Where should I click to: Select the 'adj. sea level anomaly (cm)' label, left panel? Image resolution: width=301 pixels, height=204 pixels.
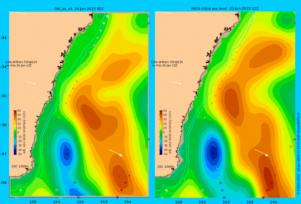click(x=24, y=133)
